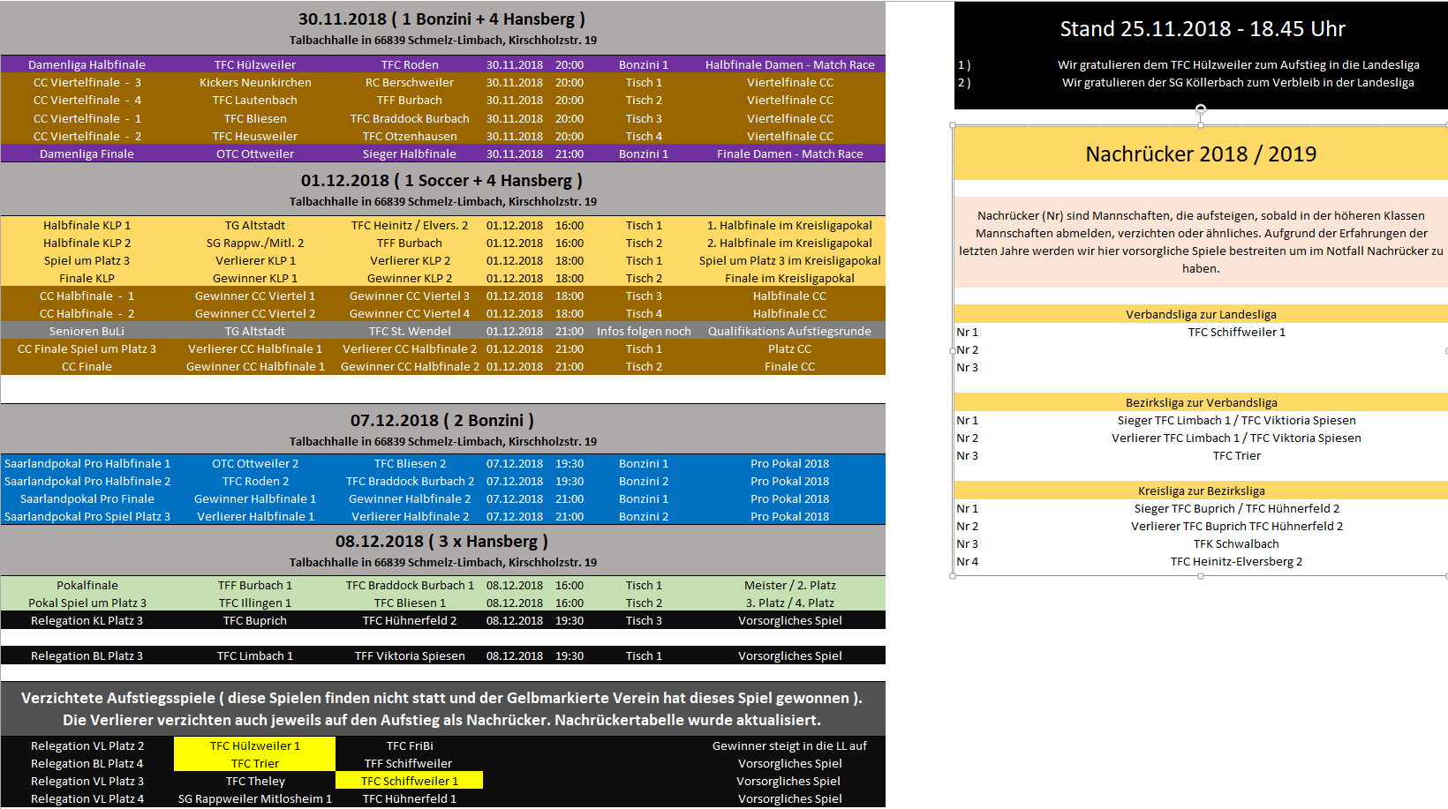Select the yellow-highlighted 'TFC Hülzweiler 1' cell
This screenshot has width=1448, height=809.
[x=254, y=745]
